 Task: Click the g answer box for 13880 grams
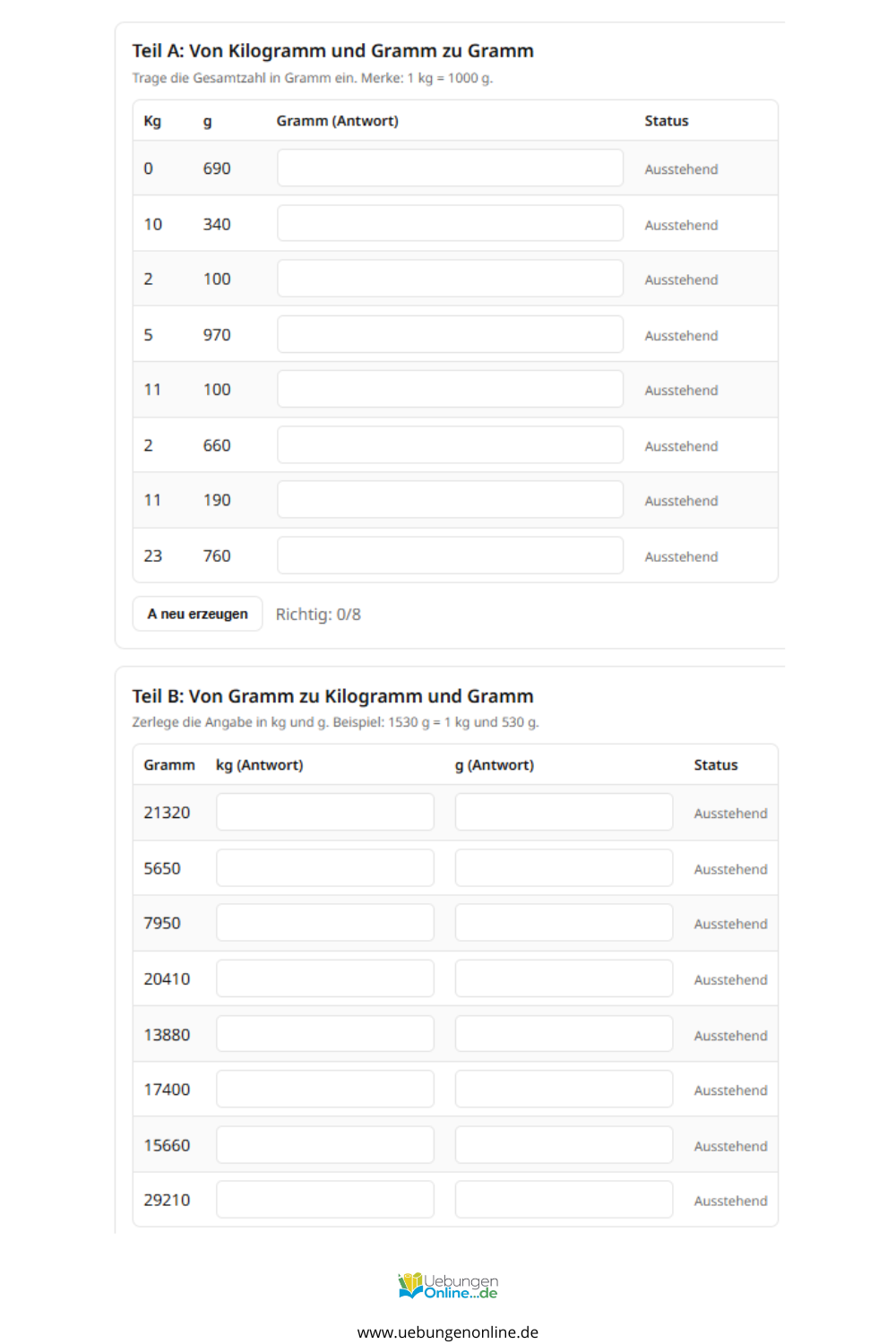tap(564, 1034)
